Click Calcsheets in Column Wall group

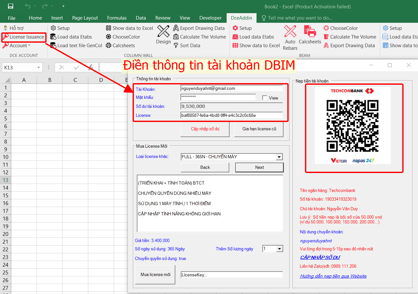click(x=120, y=46)
